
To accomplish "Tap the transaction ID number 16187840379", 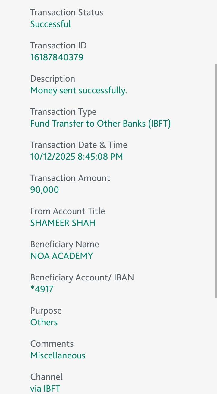I will point(57,57).
